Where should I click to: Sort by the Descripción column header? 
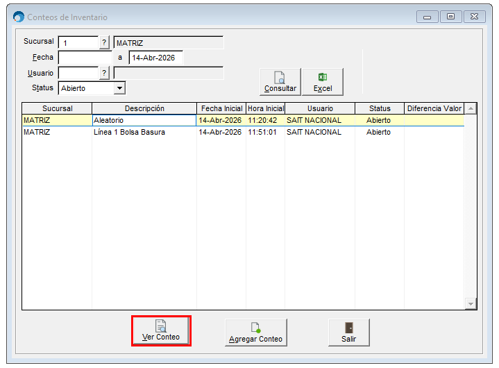pyautogui.click(x=144, y=108)
